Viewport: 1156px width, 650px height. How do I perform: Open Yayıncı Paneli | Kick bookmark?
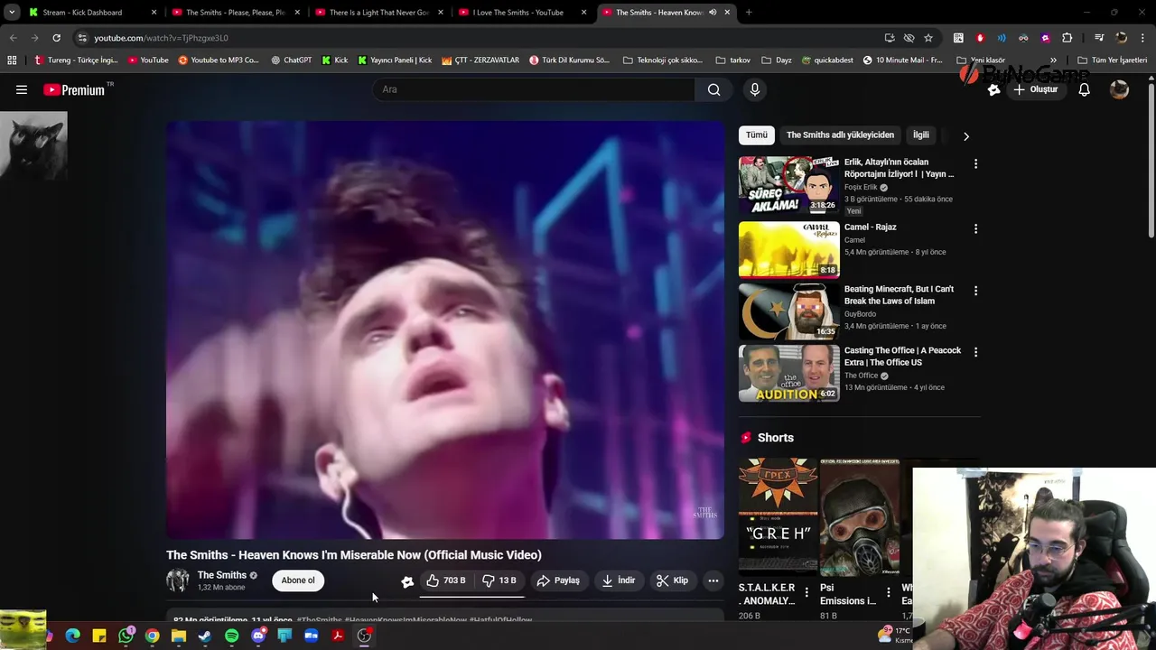pyautogui.click(x=395, y=60)
